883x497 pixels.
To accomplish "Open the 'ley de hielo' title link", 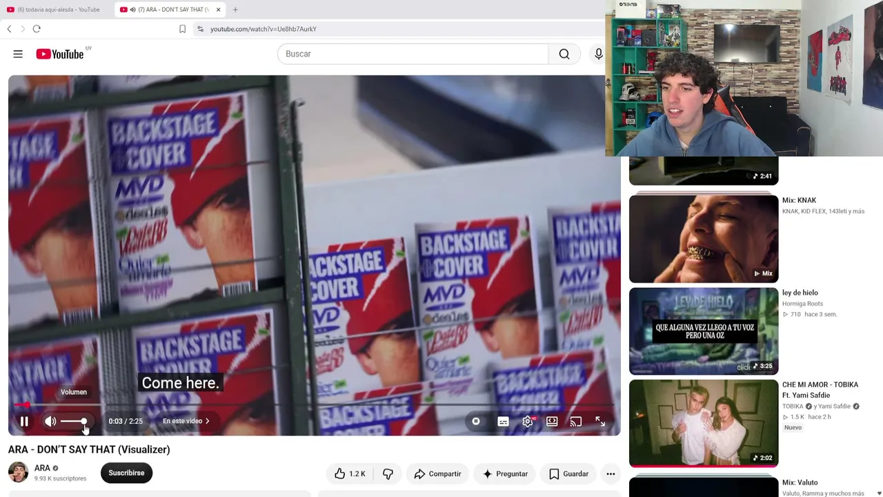I will 800,293.
